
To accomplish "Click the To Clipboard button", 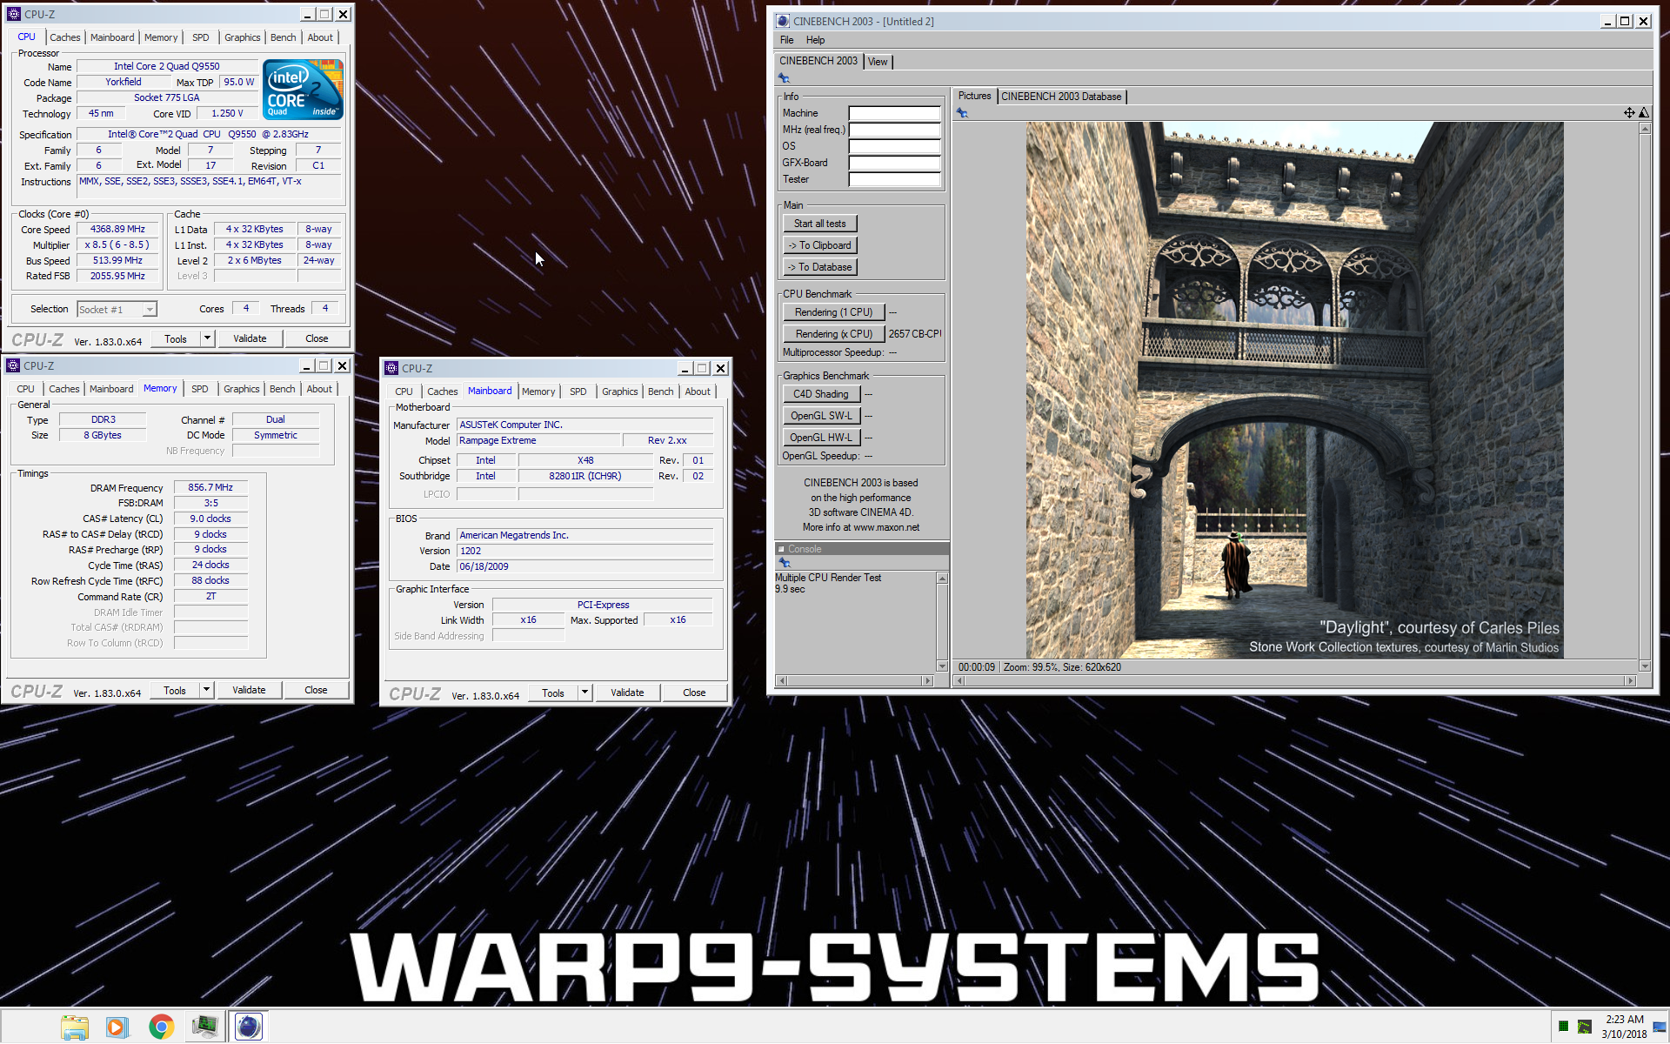I will [x=819, y=245].
